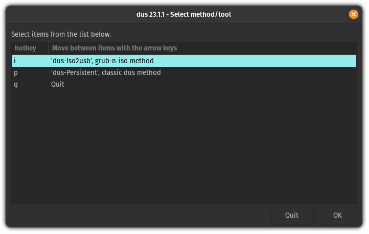This screenshot has width=369, height=234.
Task: Select the 'dus-Iso2usb' grub-n-iso method row
Action: tap(102, 61)
